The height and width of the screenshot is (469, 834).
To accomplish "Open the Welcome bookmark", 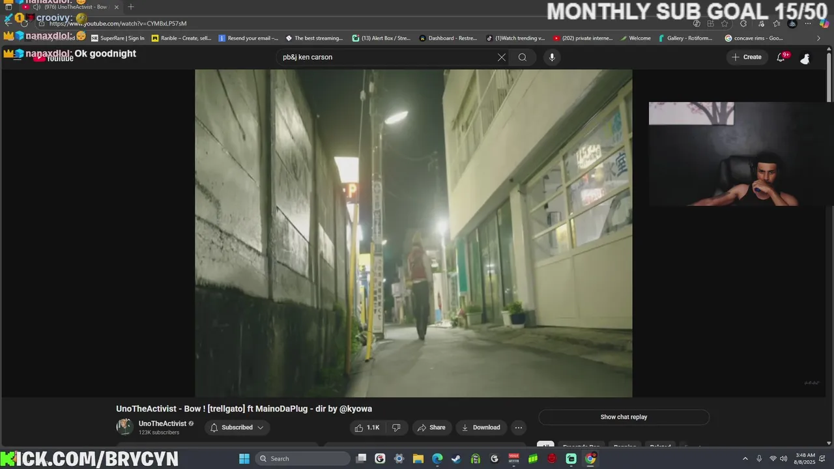I will [635, 38].
